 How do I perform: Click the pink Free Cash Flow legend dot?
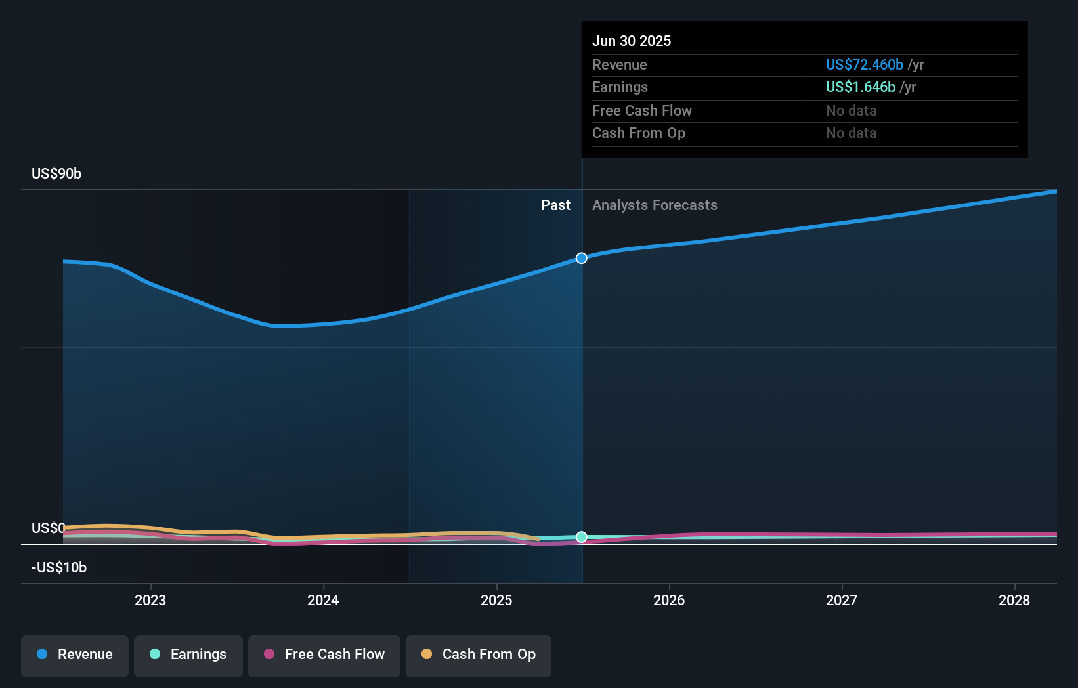[x=269, y=655]
